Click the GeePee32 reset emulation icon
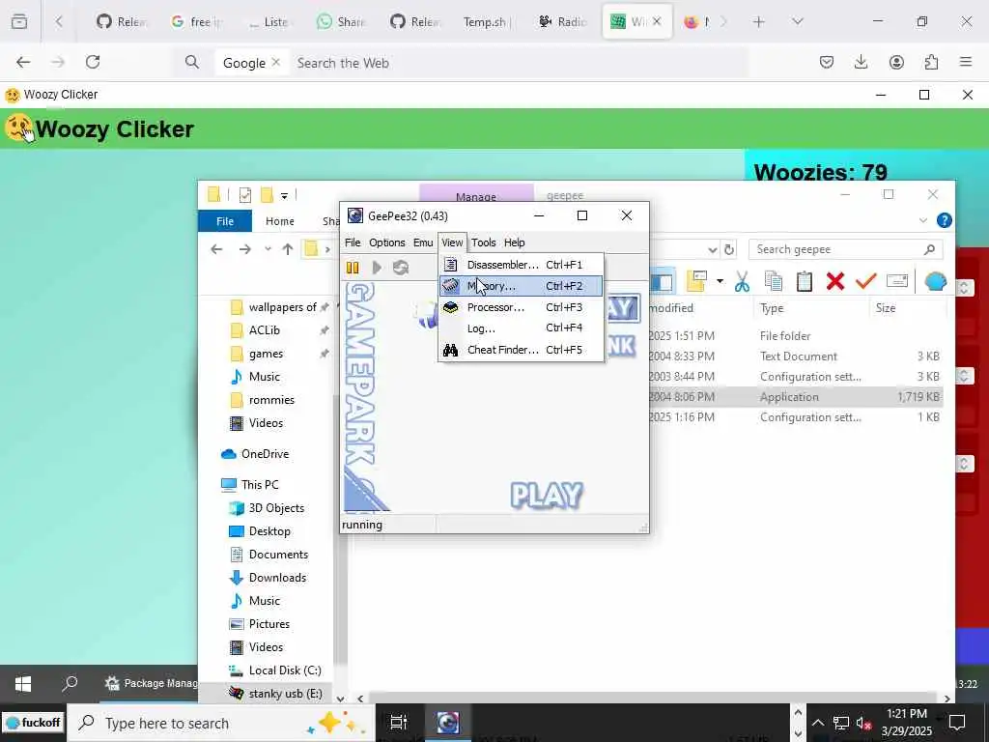989x742 pixels. pyautogui.click(x=401, y=268)
